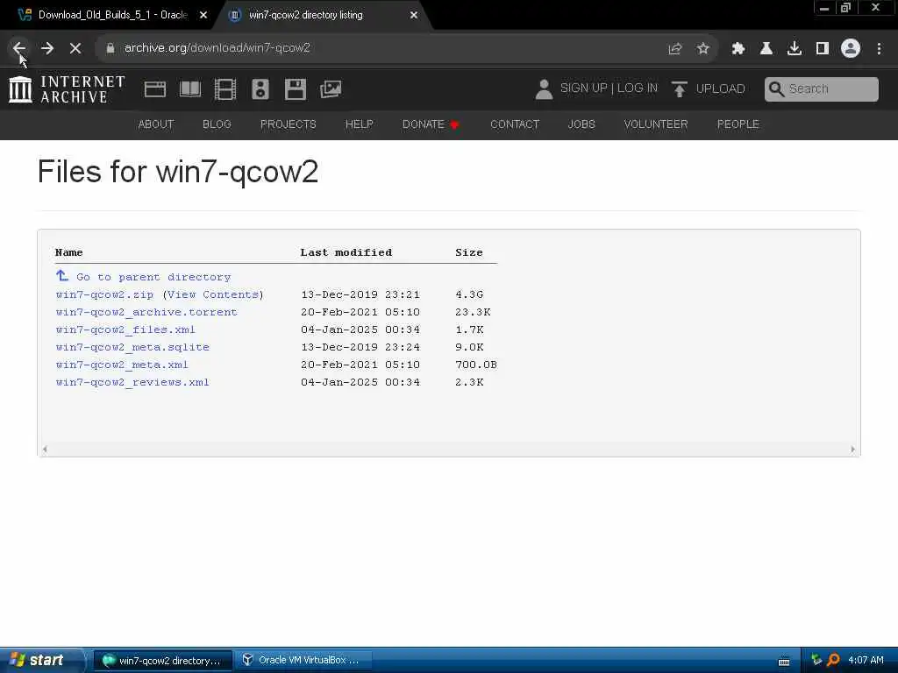898x673 pixels.
Task: Open the Audio speaker icon
Action: point(260,89)
